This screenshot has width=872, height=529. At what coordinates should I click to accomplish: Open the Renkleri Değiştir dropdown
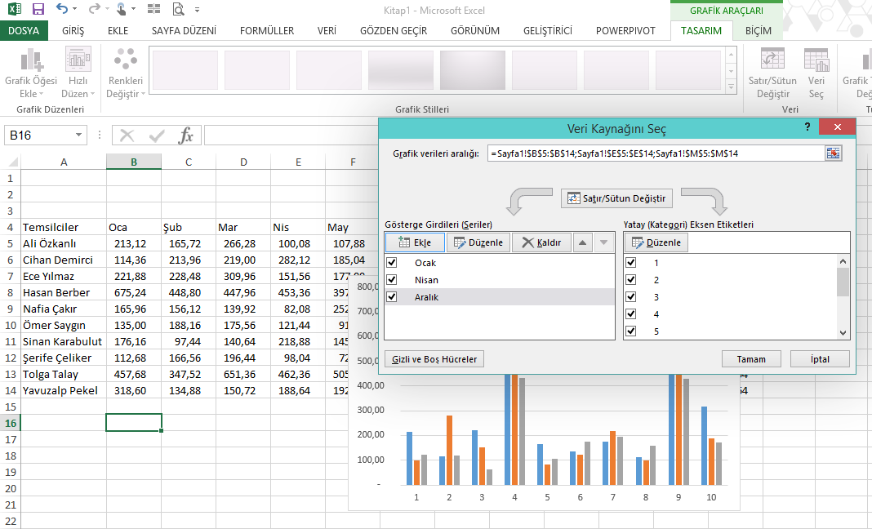pyautogui.click(x=126, y=73)
